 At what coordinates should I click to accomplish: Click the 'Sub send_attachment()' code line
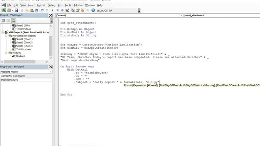pos(78,23)
